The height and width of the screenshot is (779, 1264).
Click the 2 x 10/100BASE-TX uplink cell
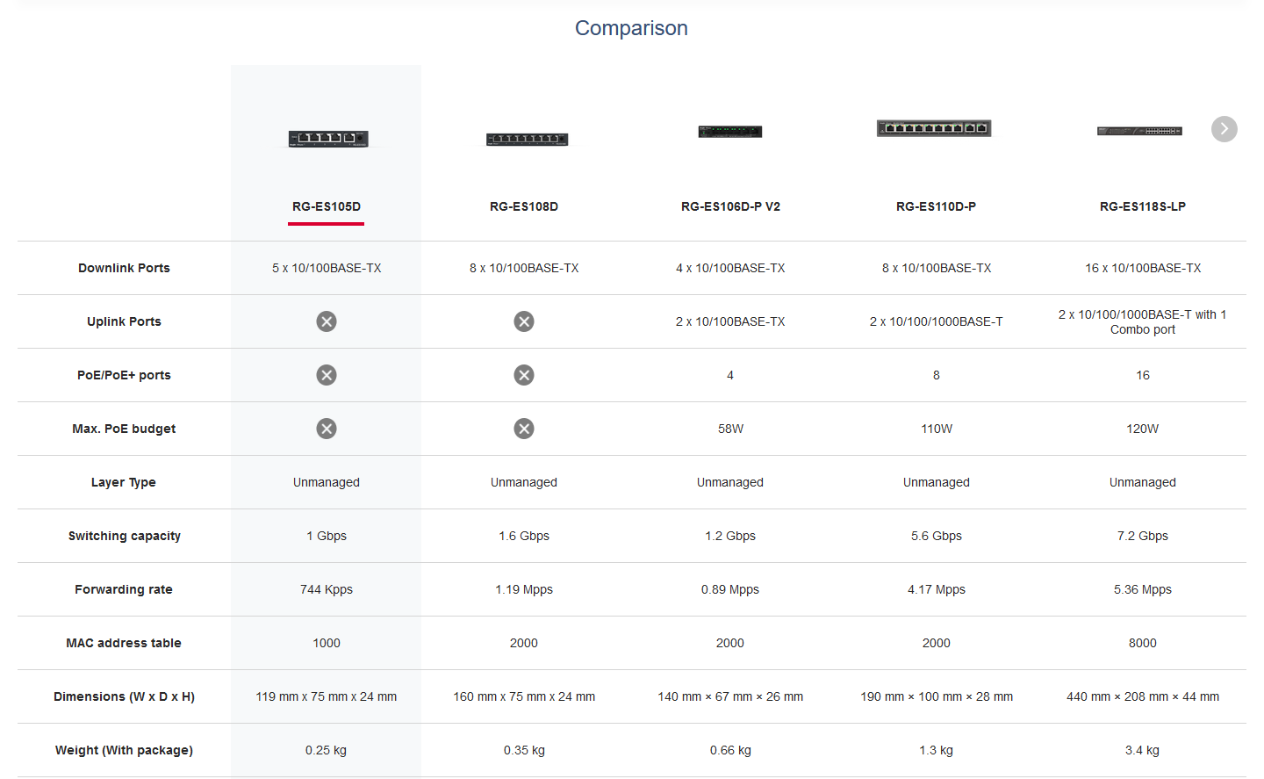tap(730, 321)
